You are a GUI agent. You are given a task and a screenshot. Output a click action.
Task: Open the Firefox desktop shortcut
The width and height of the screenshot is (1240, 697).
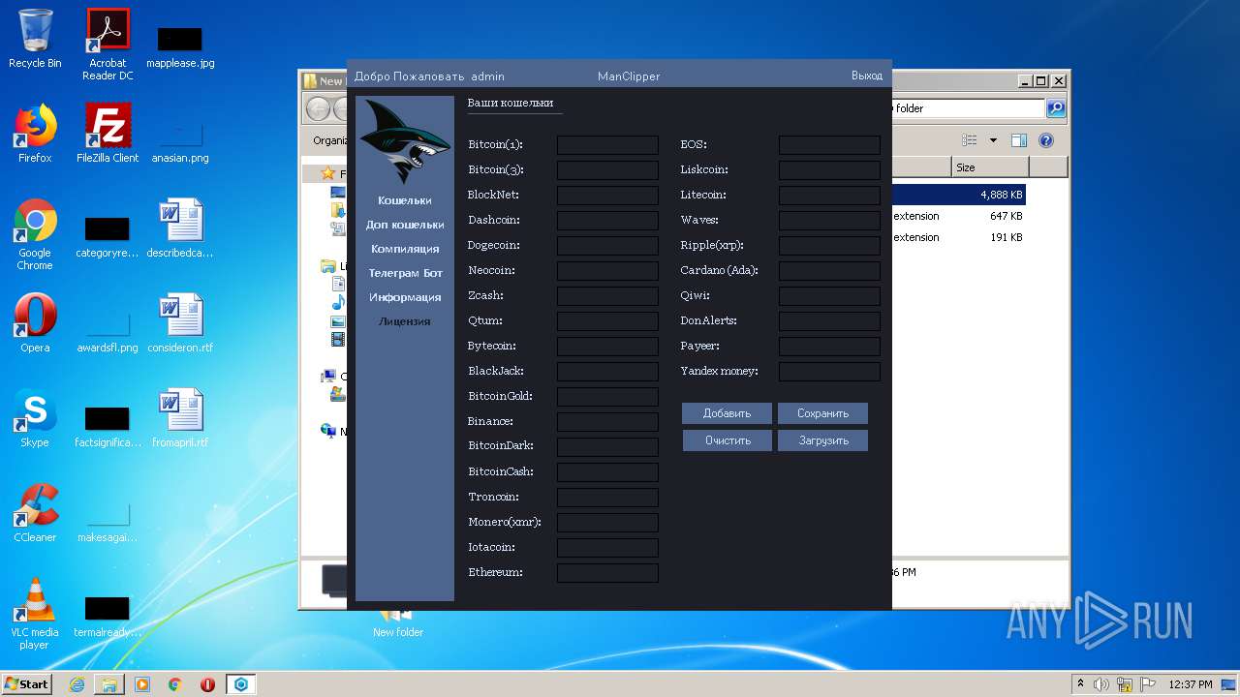click(x=35, y=134)
